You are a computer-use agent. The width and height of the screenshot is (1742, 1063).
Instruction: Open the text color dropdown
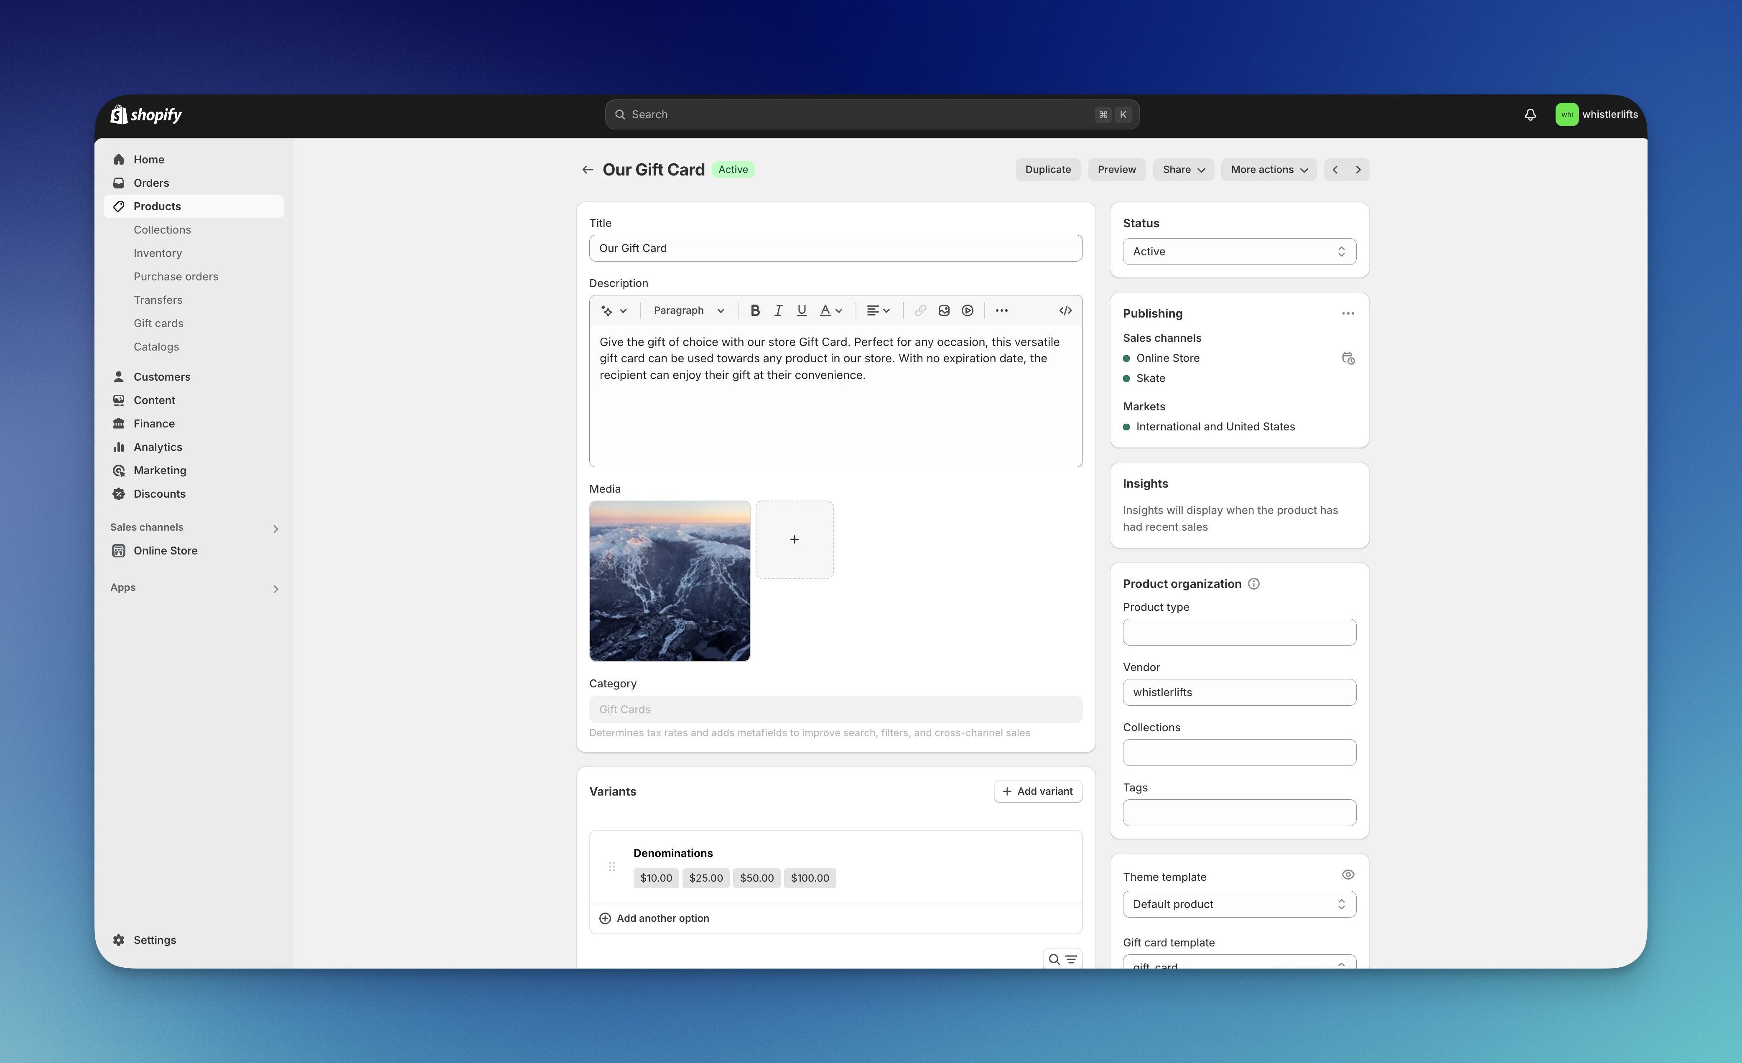pos(831,310)
